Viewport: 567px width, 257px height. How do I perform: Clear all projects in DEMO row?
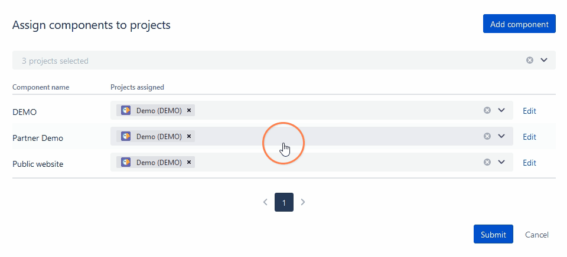tap(487, 110)
